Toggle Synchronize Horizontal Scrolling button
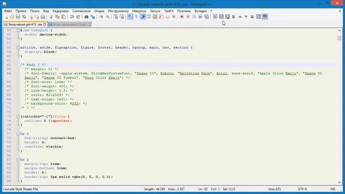345x194 pixels. click(x=122, y=17)
